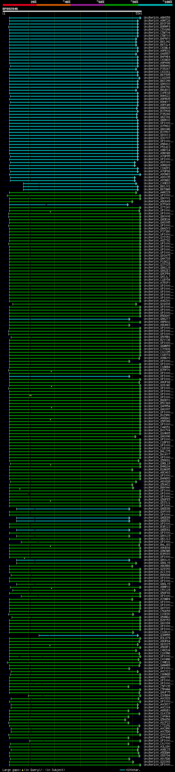175x772 pixels.
Task: Select label UniRef100_Q6DEU4
Action: pos(157,219)
